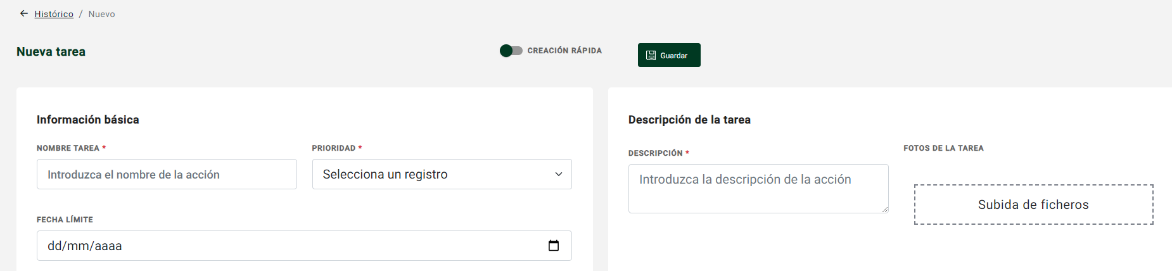Click the Fecha límite date field
1172x271 pixels.
(304, 246)
